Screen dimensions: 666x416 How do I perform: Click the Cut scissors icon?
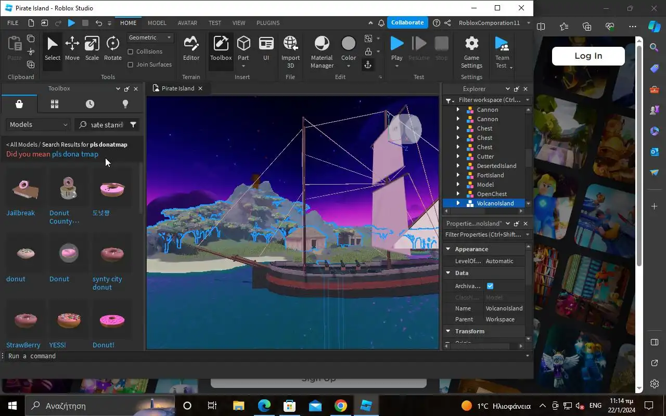click(31, 51)
